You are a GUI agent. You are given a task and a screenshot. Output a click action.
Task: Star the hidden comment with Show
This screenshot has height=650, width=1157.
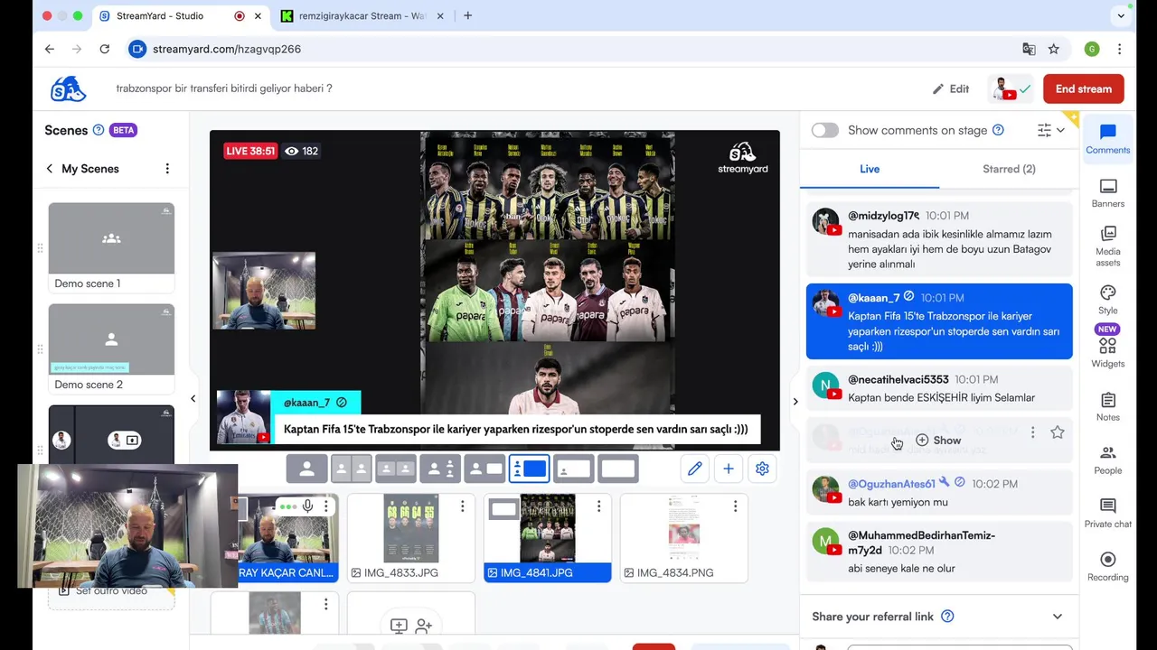click(x=1058, y=432)
